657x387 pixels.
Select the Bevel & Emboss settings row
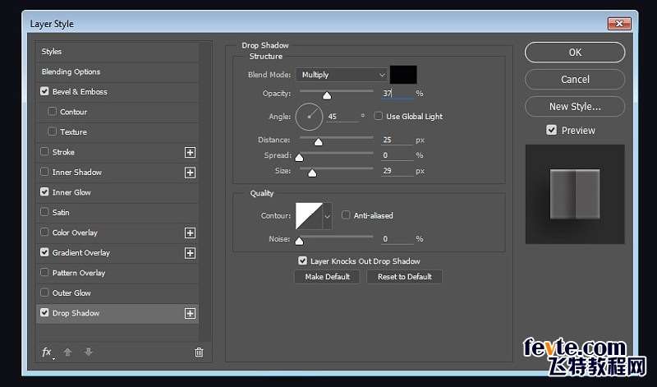[x=117, y=92]
